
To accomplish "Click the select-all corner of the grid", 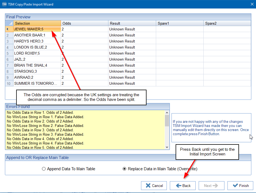I will (9, 23).
